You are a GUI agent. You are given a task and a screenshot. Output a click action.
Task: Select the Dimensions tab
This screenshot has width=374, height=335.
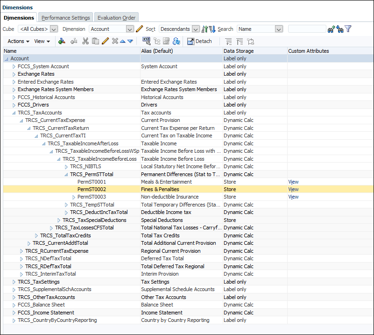19,18
